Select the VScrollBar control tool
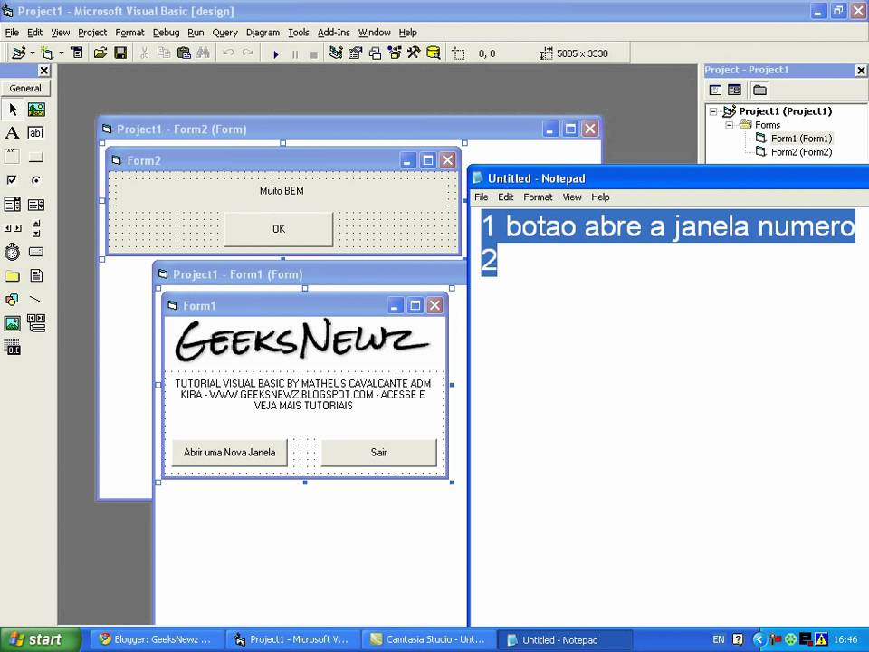This screenshot has height=652, width=869. point(36,228)
